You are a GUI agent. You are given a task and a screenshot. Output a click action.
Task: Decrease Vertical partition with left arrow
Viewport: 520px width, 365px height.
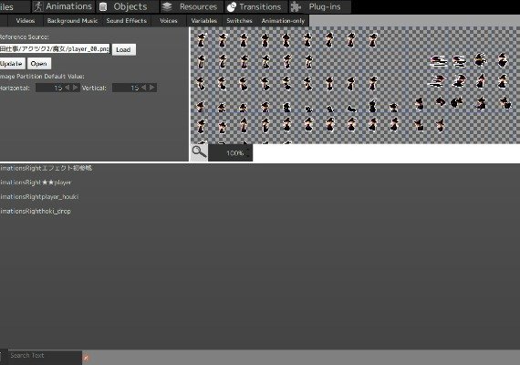144,88
